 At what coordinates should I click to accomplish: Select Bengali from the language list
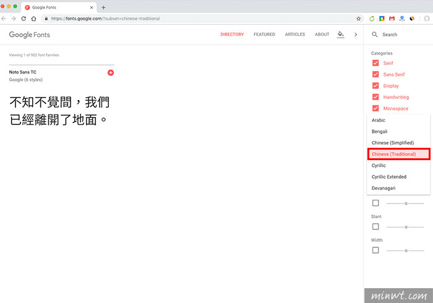click(398, 131)
